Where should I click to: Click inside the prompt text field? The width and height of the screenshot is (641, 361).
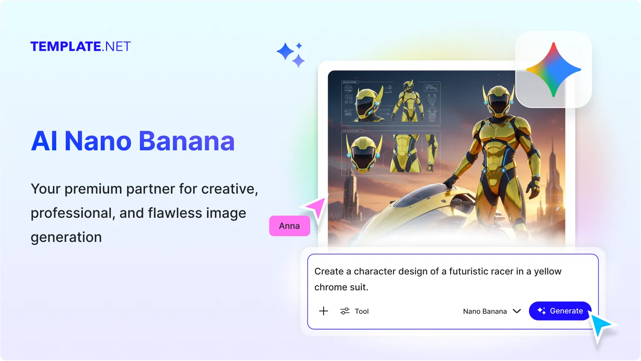(x=437, y=279)
